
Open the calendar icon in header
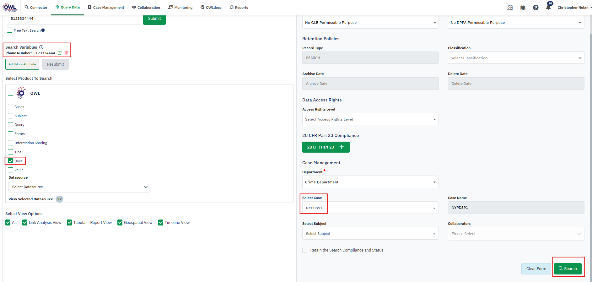tap(523, 8)
